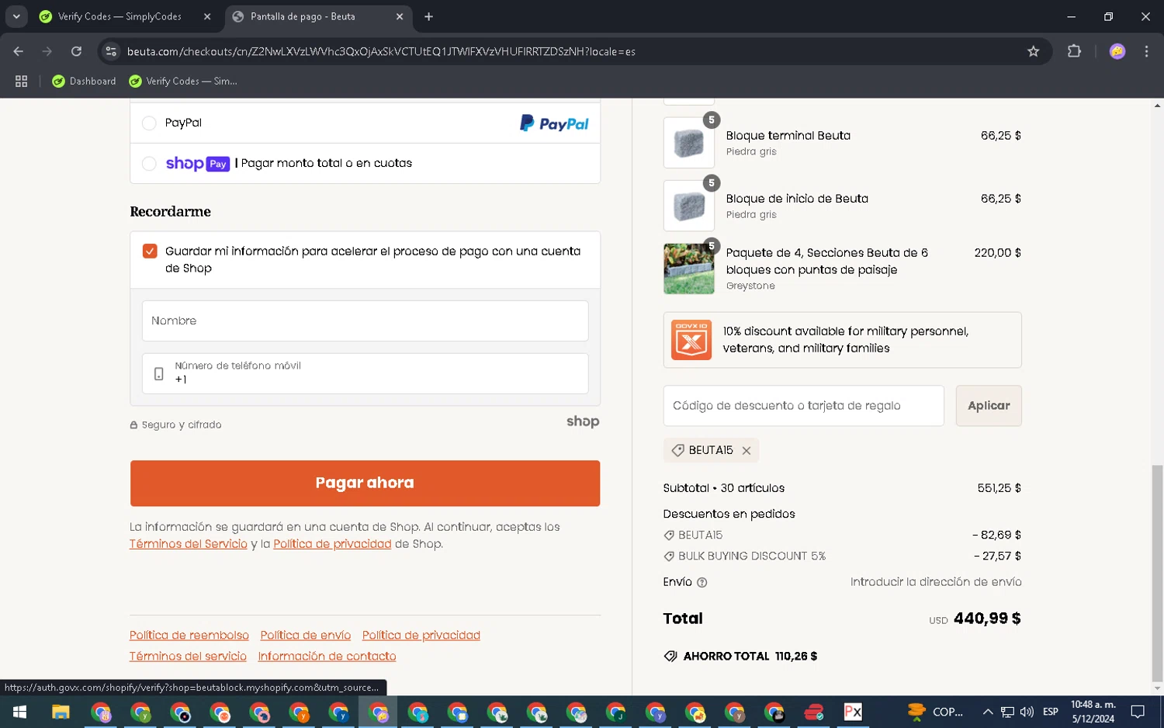
Task: Select the PayPal radio button
Action: 149,123
